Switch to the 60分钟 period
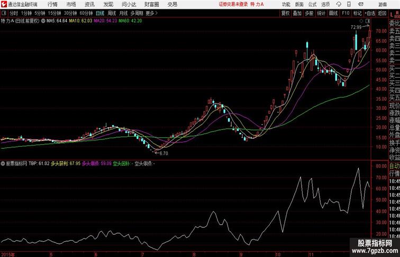Screen dimensions: 400x257 coord(86,13)
